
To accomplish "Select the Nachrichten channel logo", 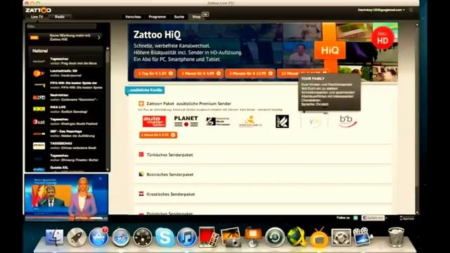I will pos(39,98).
